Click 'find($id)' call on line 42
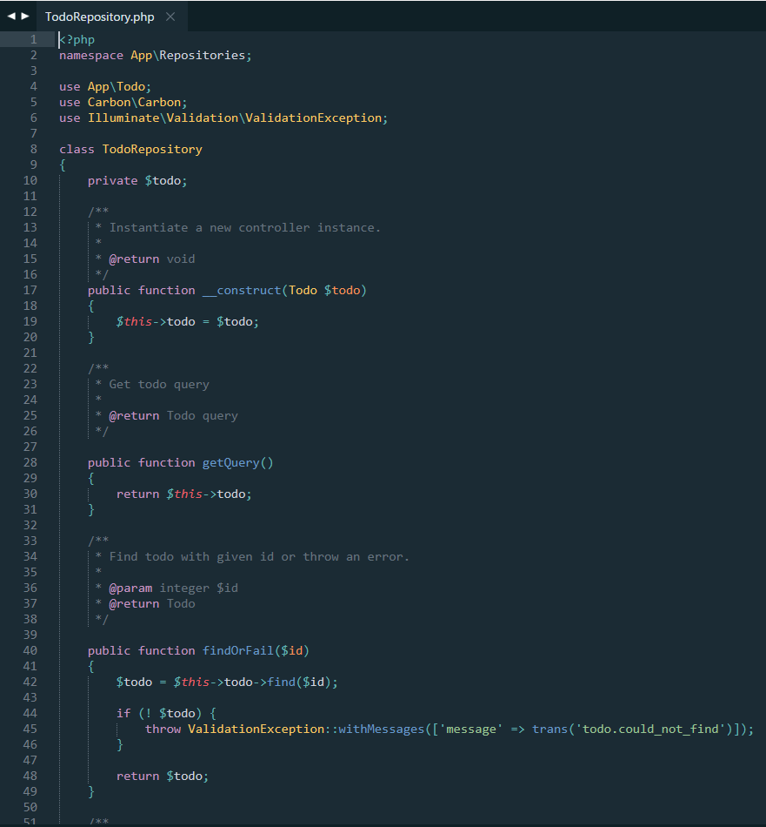Viewport: 766px width, 827px height. tap(299, 682)
